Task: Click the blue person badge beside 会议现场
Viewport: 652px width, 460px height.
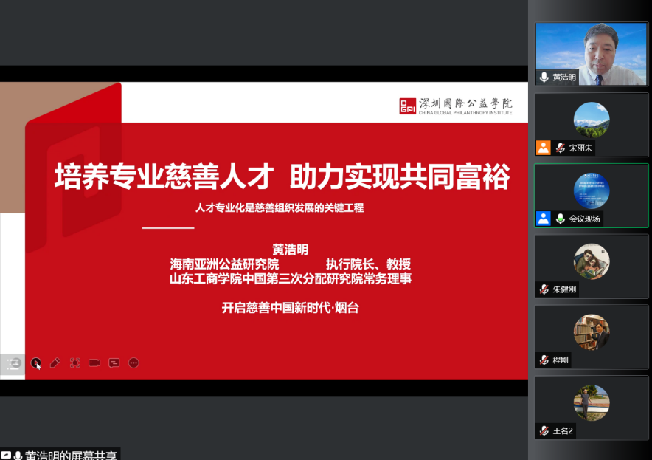Action: pos(544,219)
